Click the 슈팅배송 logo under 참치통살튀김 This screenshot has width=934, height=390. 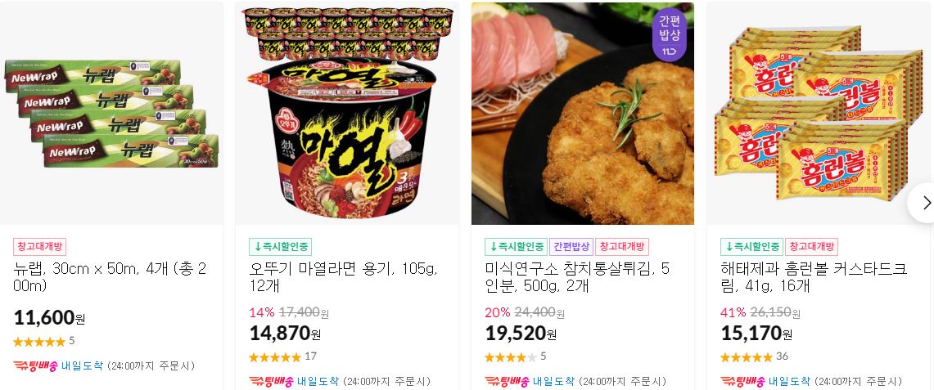507,381
